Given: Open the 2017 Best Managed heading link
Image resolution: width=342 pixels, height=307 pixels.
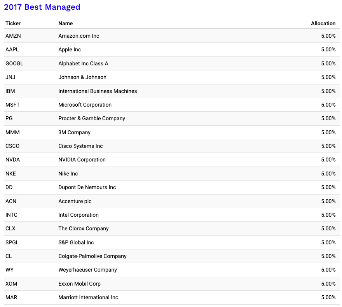Looking at the screenshot, I should point(42,7).
